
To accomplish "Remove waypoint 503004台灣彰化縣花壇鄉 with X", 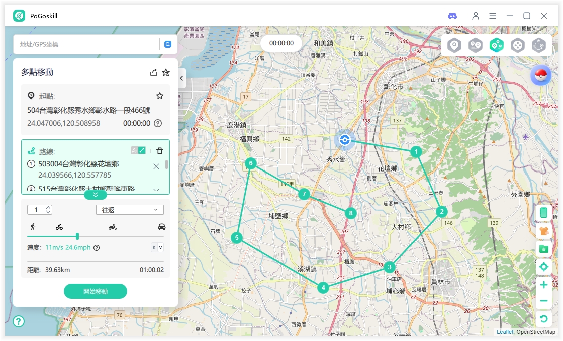I will (156, 166).
